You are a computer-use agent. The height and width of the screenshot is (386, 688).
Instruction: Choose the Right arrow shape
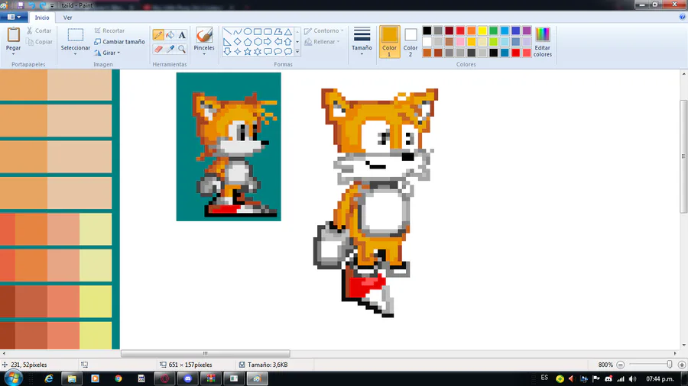click(x=268, y=42)
